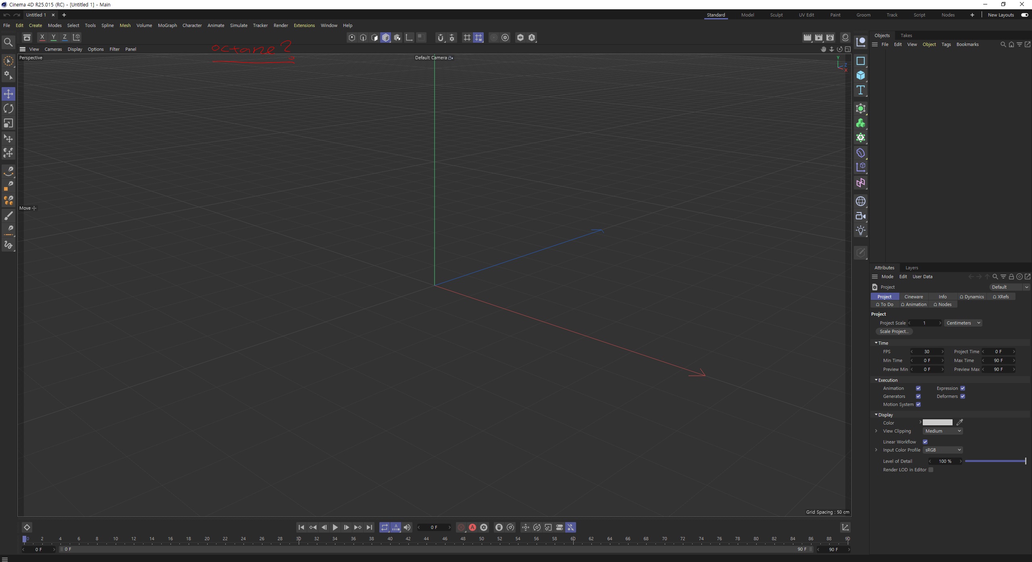Add a Floor/Sky environment object
Viewport: 1032px width, 562px height.
[x=860, y=201]
